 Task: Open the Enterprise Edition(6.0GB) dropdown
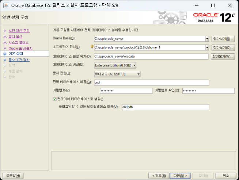click(115, 65)
